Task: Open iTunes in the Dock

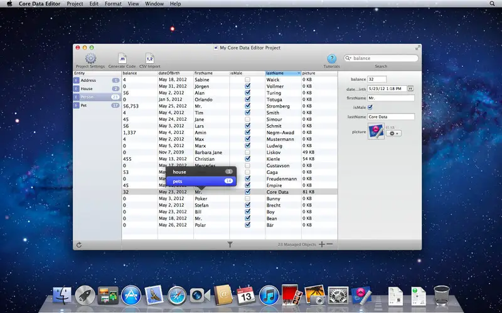Action: pos(269,295)
